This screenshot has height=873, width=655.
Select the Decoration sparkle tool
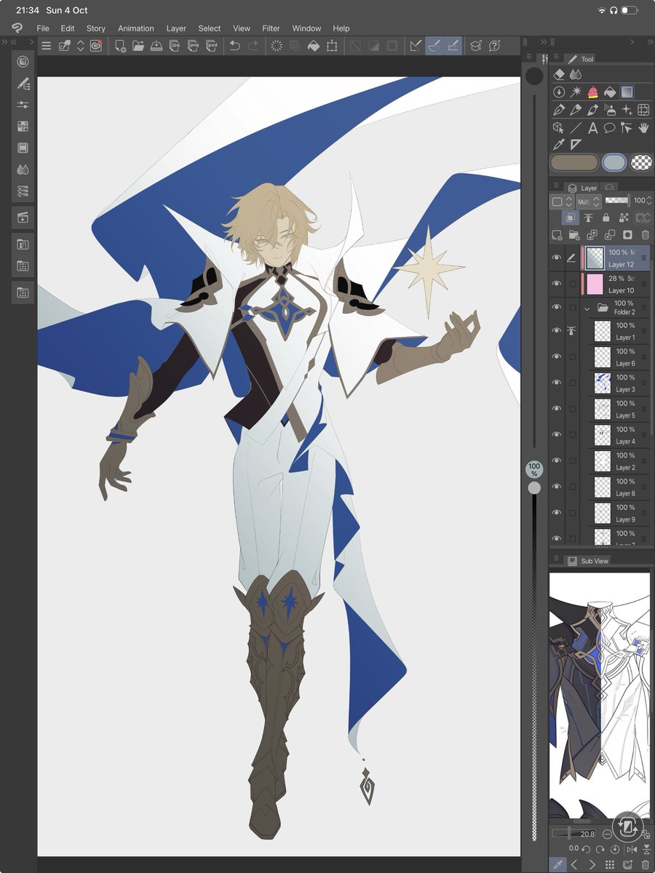(627, 110)
